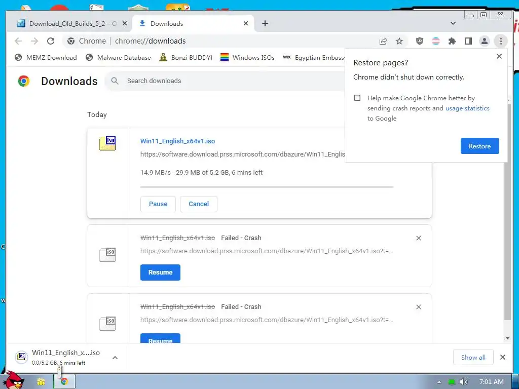Viewport: 519px width, 389px height.
Task: Open the uBlock shield extension icon
Action: 419,41
